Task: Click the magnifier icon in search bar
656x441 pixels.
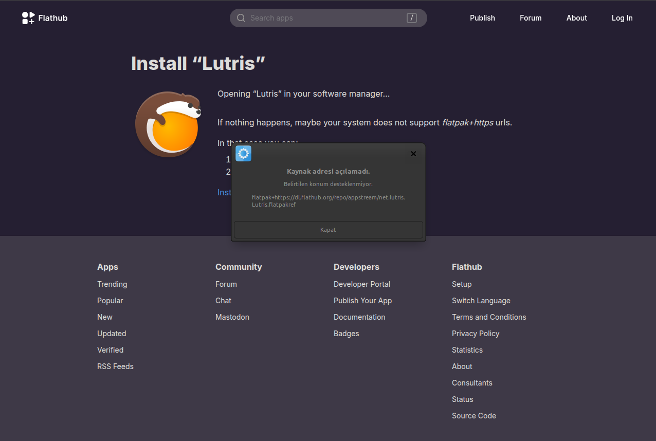Action: tap(241, 18)
